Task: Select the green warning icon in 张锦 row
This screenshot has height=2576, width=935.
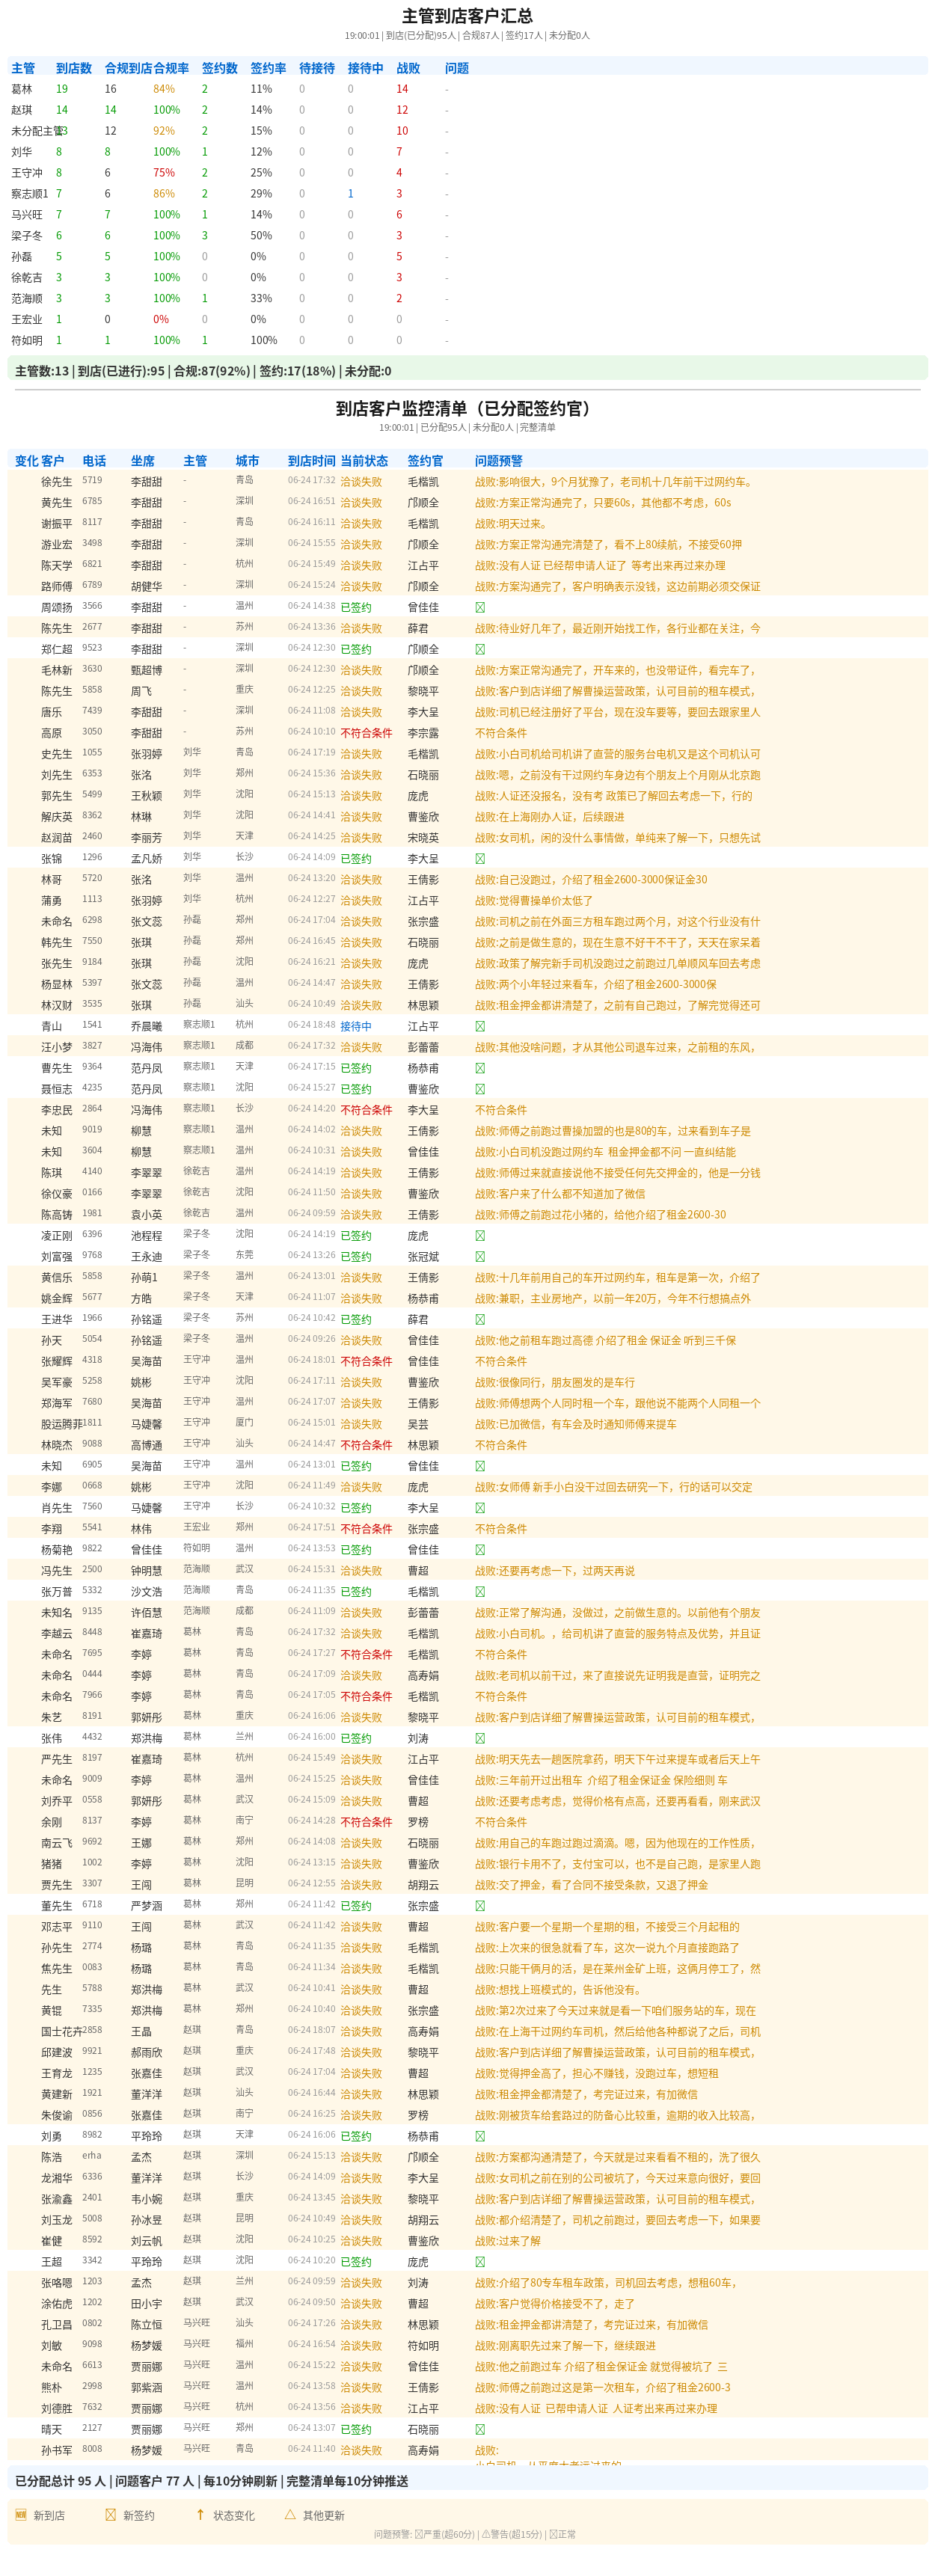Action: [x=480, y=858]
